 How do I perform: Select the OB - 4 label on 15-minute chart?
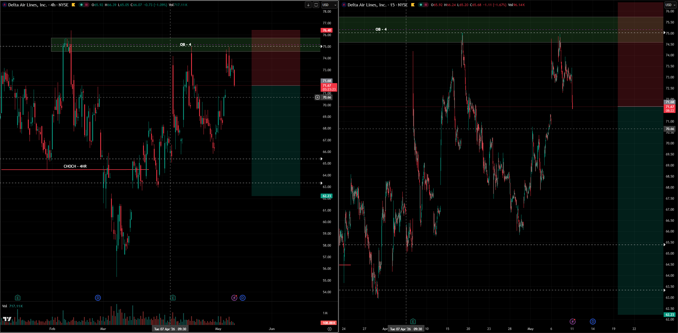(381, 29)
